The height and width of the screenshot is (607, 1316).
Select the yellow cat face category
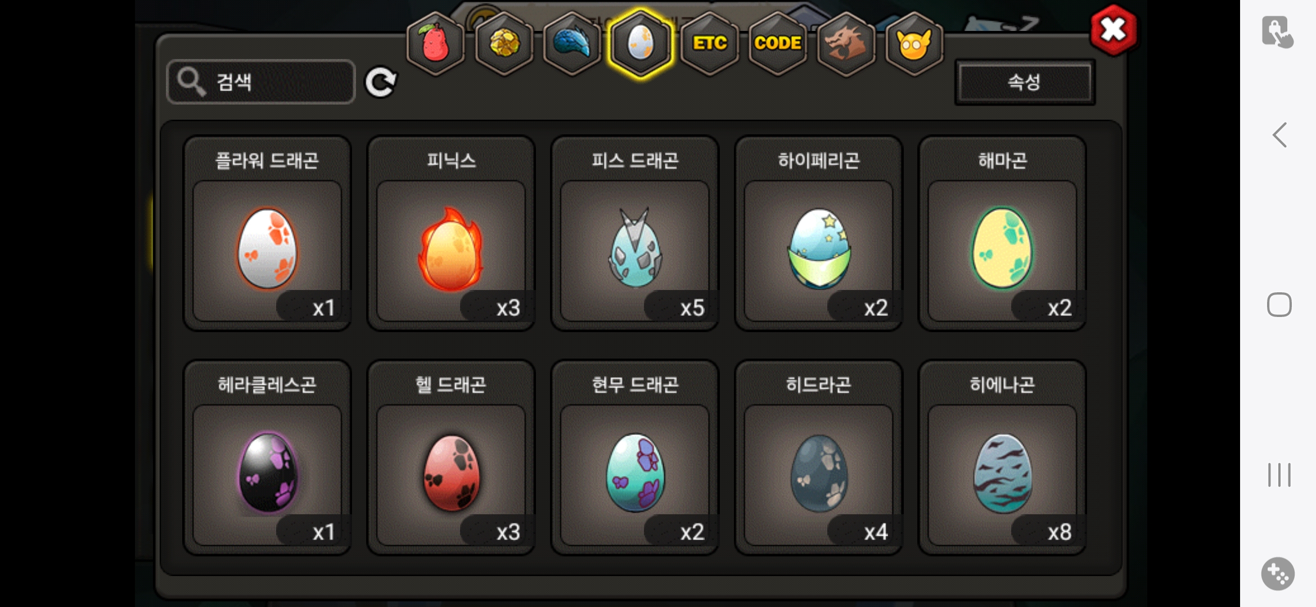(x=914, y=43)
